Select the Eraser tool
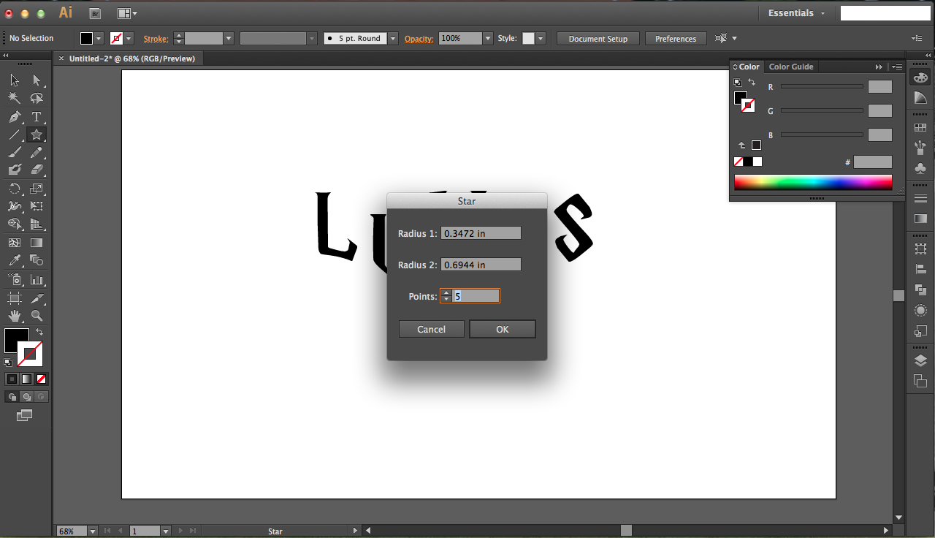This screenshot has height=538, width=935. tap(37, 170)
